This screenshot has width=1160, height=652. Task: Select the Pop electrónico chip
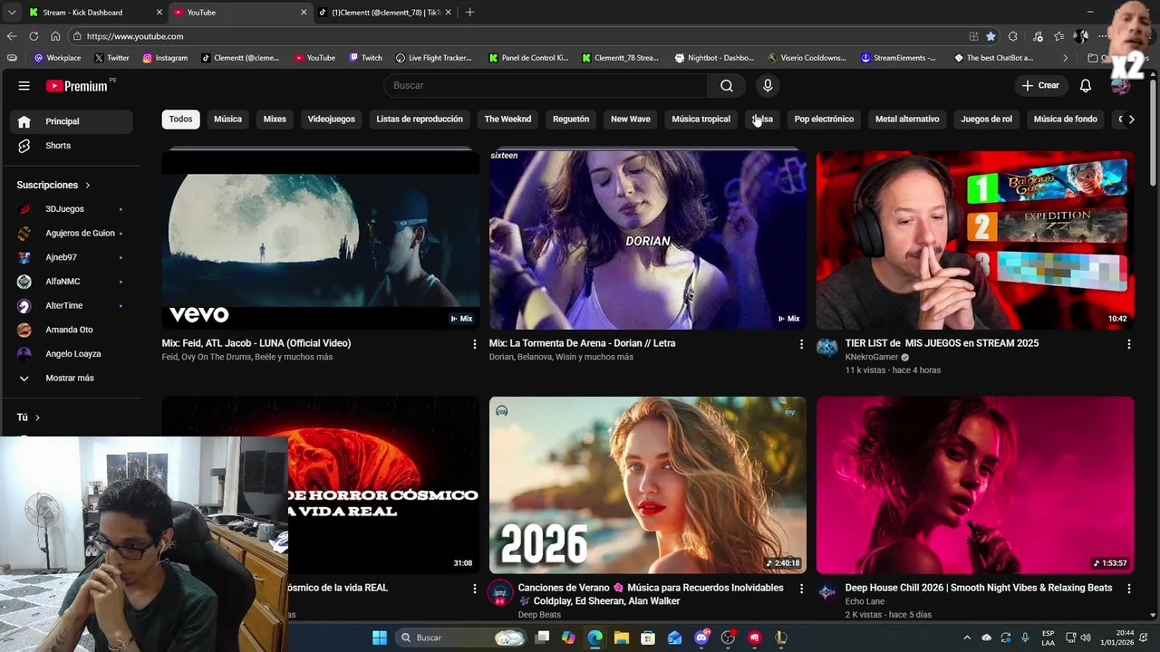(x=824, y=119)
